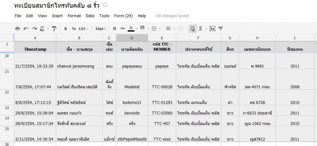Select cell with kodomo31
The image size is (317, 146).
132,98
